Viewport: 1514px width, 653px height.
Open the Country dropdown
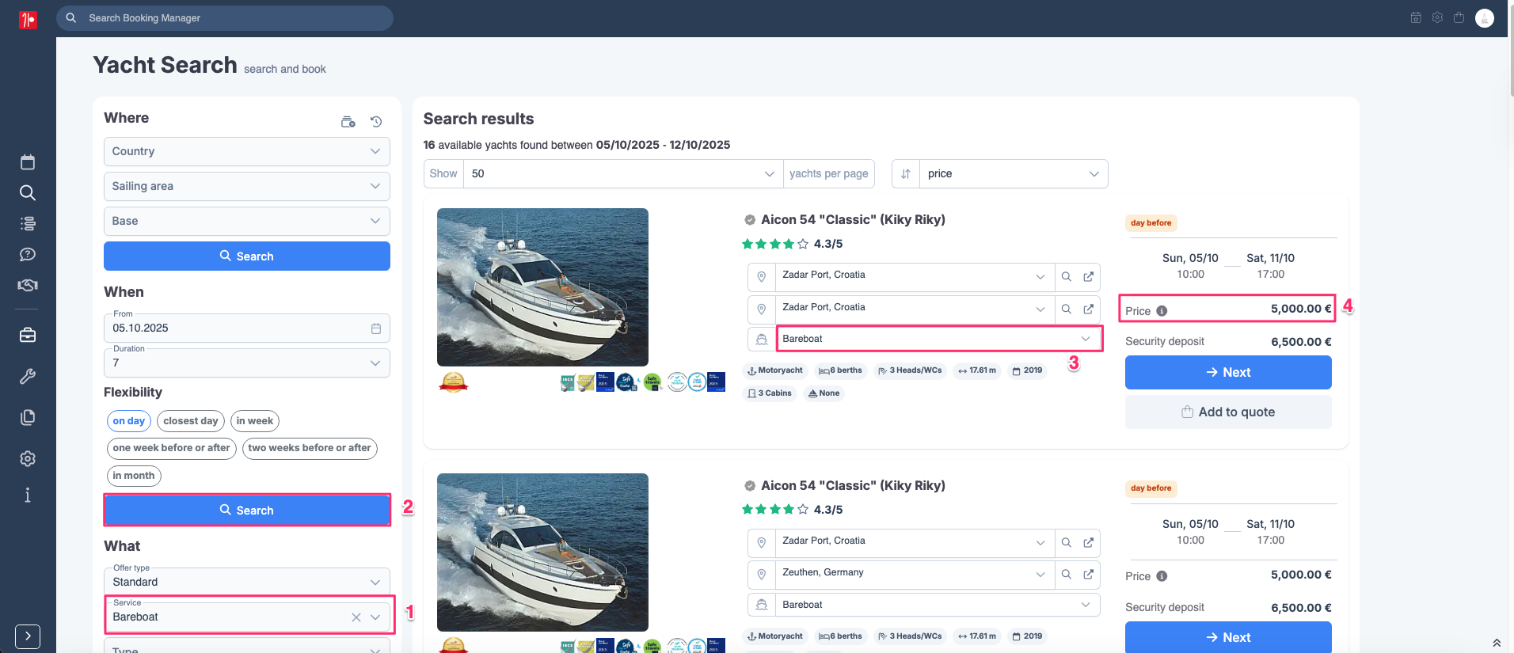[247, 151]
